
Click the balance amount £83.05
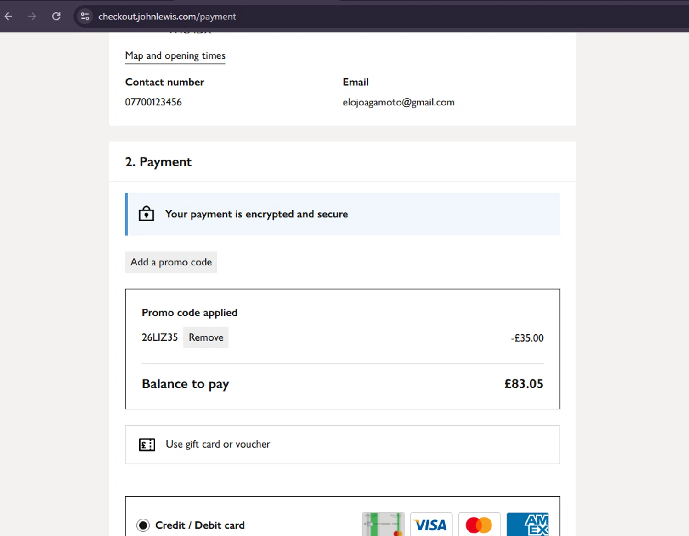click(524, 384)
